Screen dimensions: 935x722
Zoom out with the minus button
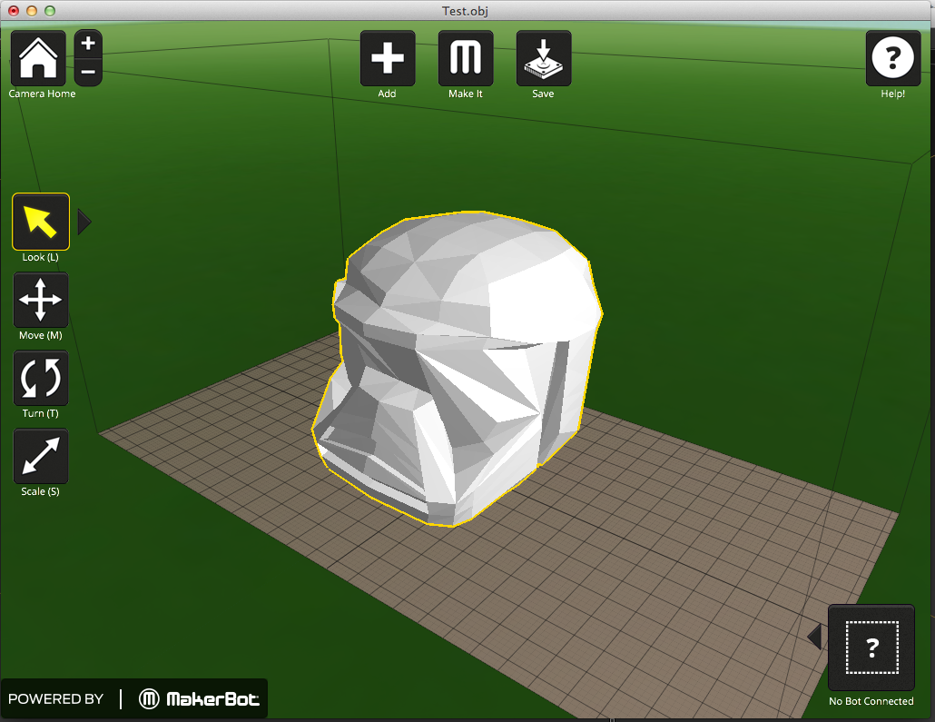(x=88, y=73)
